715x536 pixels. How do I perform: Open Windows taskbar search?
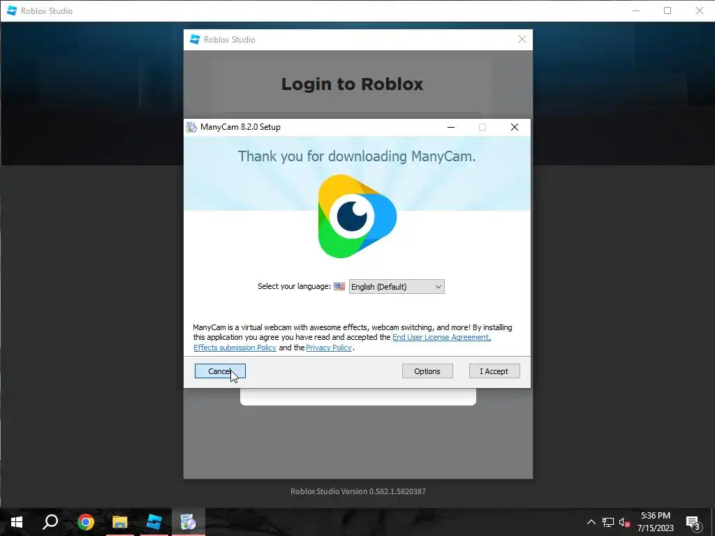50,522
